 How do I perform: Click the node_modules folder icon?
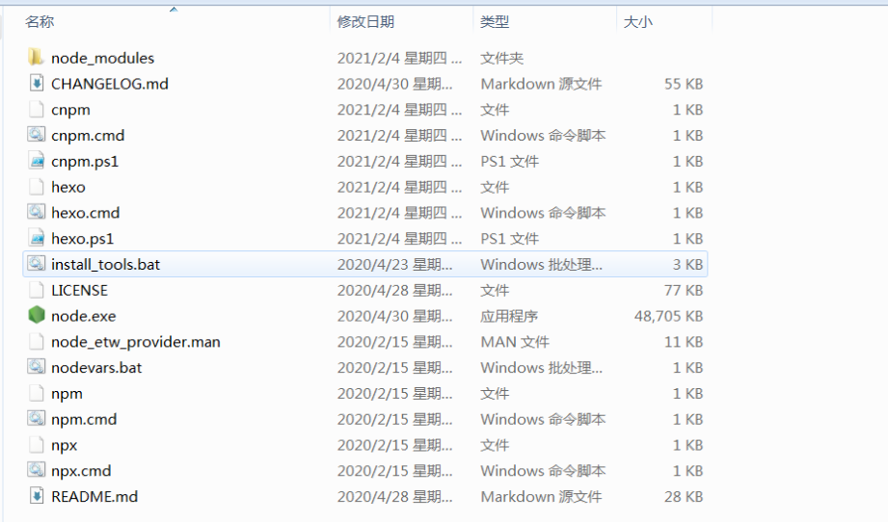point(37,57)
